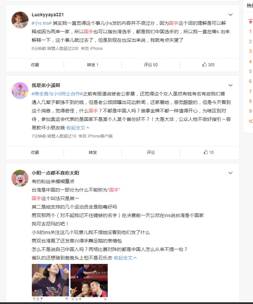Click red top arrow icon in hot list
Image resolution: width=253 pixels, height=304 pixels.
tap(251, 21)
